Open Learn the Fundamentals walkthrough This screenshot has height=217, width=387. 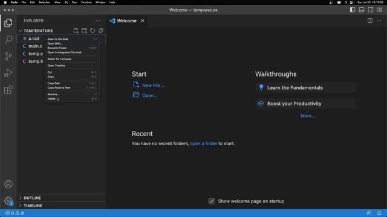coord(305,88)
